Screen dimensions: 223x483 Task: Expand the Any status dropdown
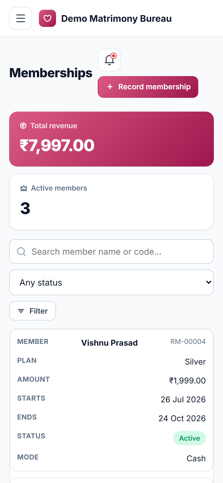pos(111,282)
